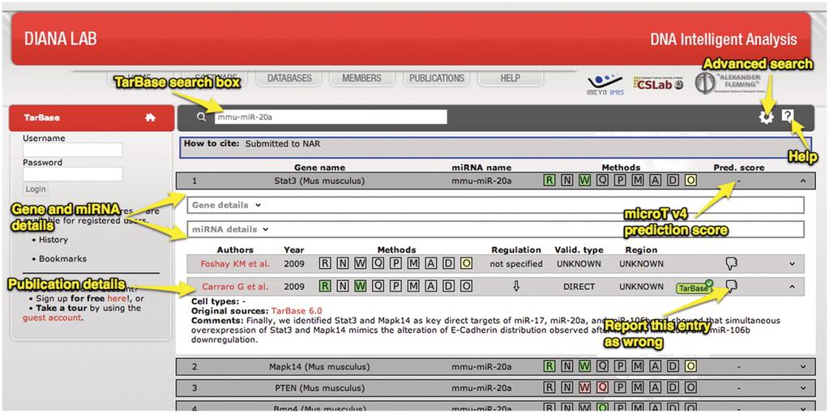Click the TarBase search box

[331, 117]
